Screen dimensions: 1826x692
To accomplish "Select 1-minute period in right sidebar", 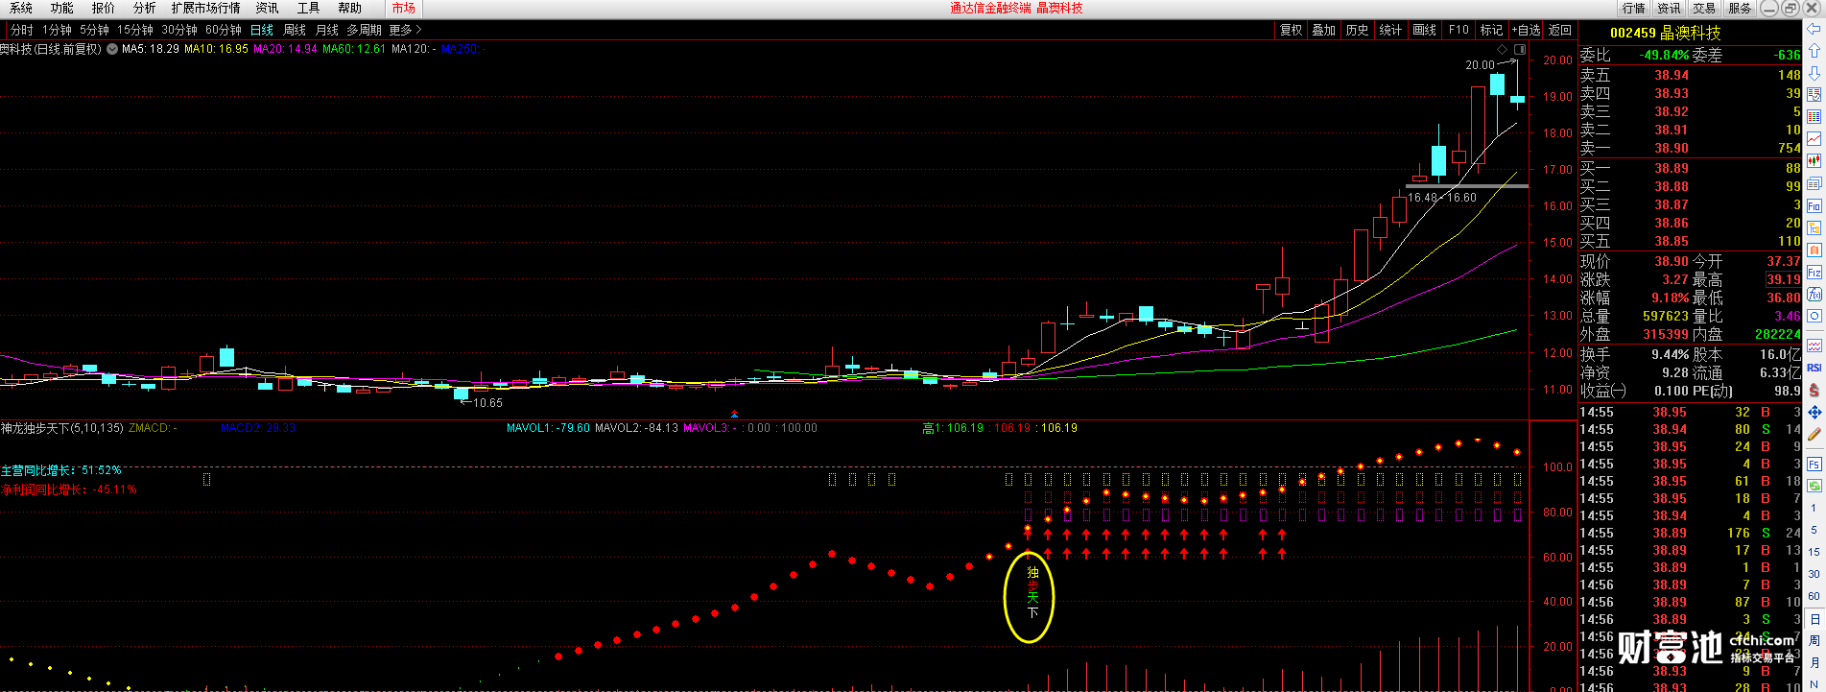I will 1814,508.
